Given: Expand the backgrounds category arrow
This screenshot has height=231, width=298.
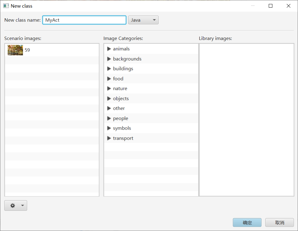Looking at the screenshot, I should click(109, 59).
